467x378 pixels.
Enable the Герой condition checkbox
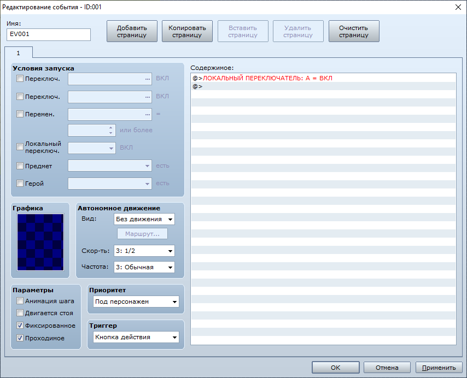[x=20, y=183]
